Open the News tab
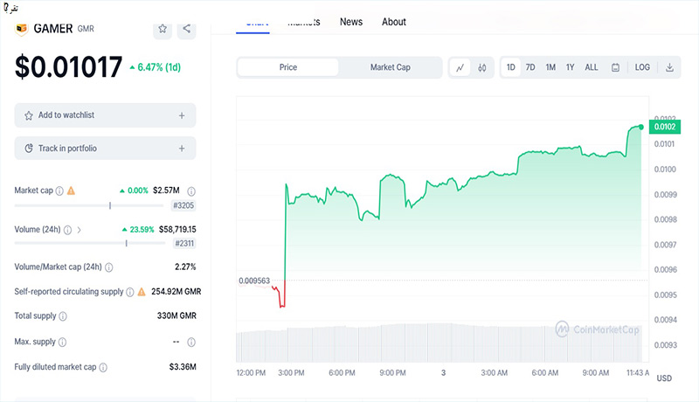This screenshot has width=699, height=402. [x=351, y=22]
